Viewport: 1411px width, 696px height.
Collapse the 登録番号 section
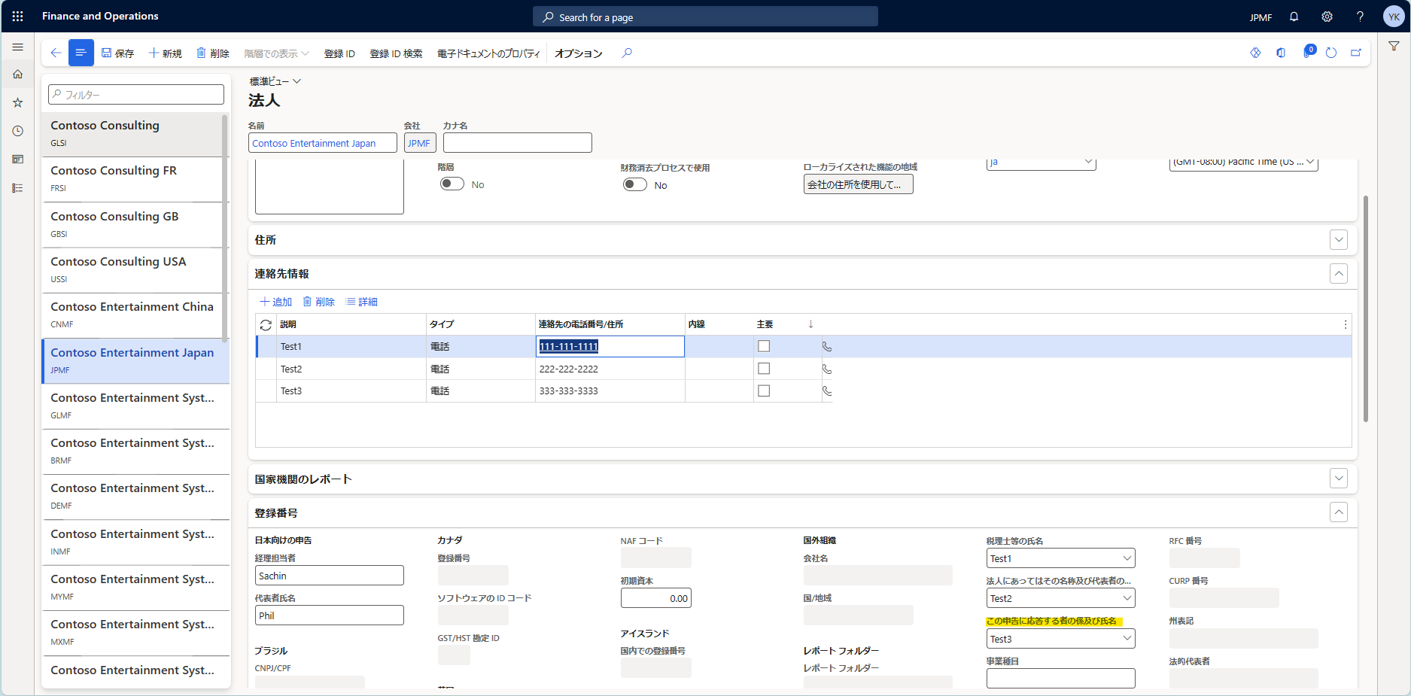coord(1339,512)
